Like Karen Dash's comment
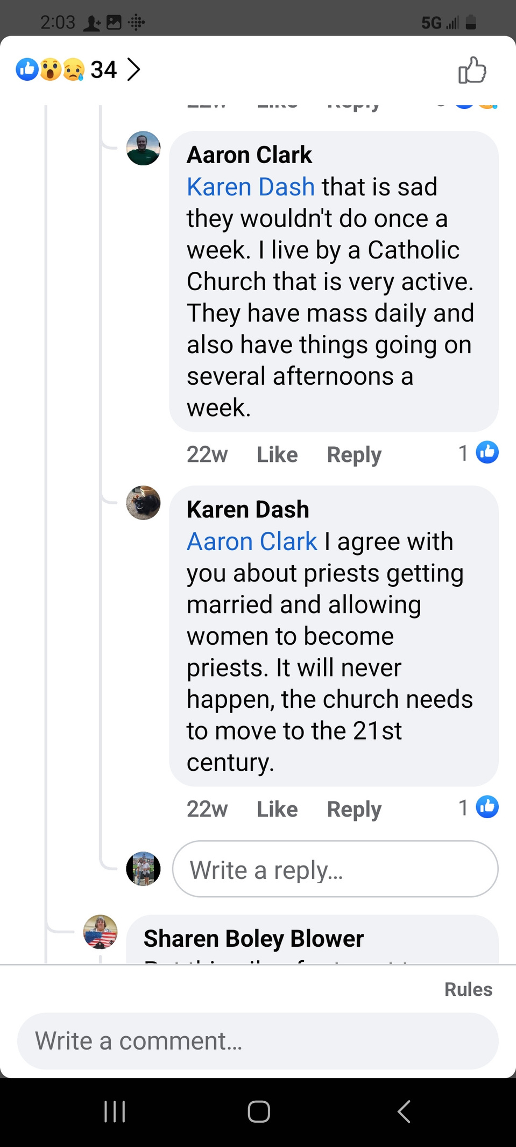This screenshot has height=1147, width=516. click(277, 810)
